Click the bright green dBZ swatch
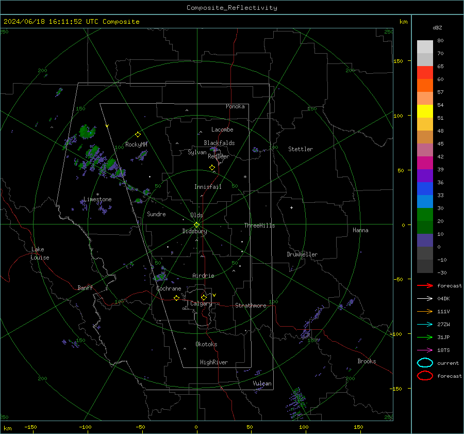The image size is (464, 434). [425, 215]
